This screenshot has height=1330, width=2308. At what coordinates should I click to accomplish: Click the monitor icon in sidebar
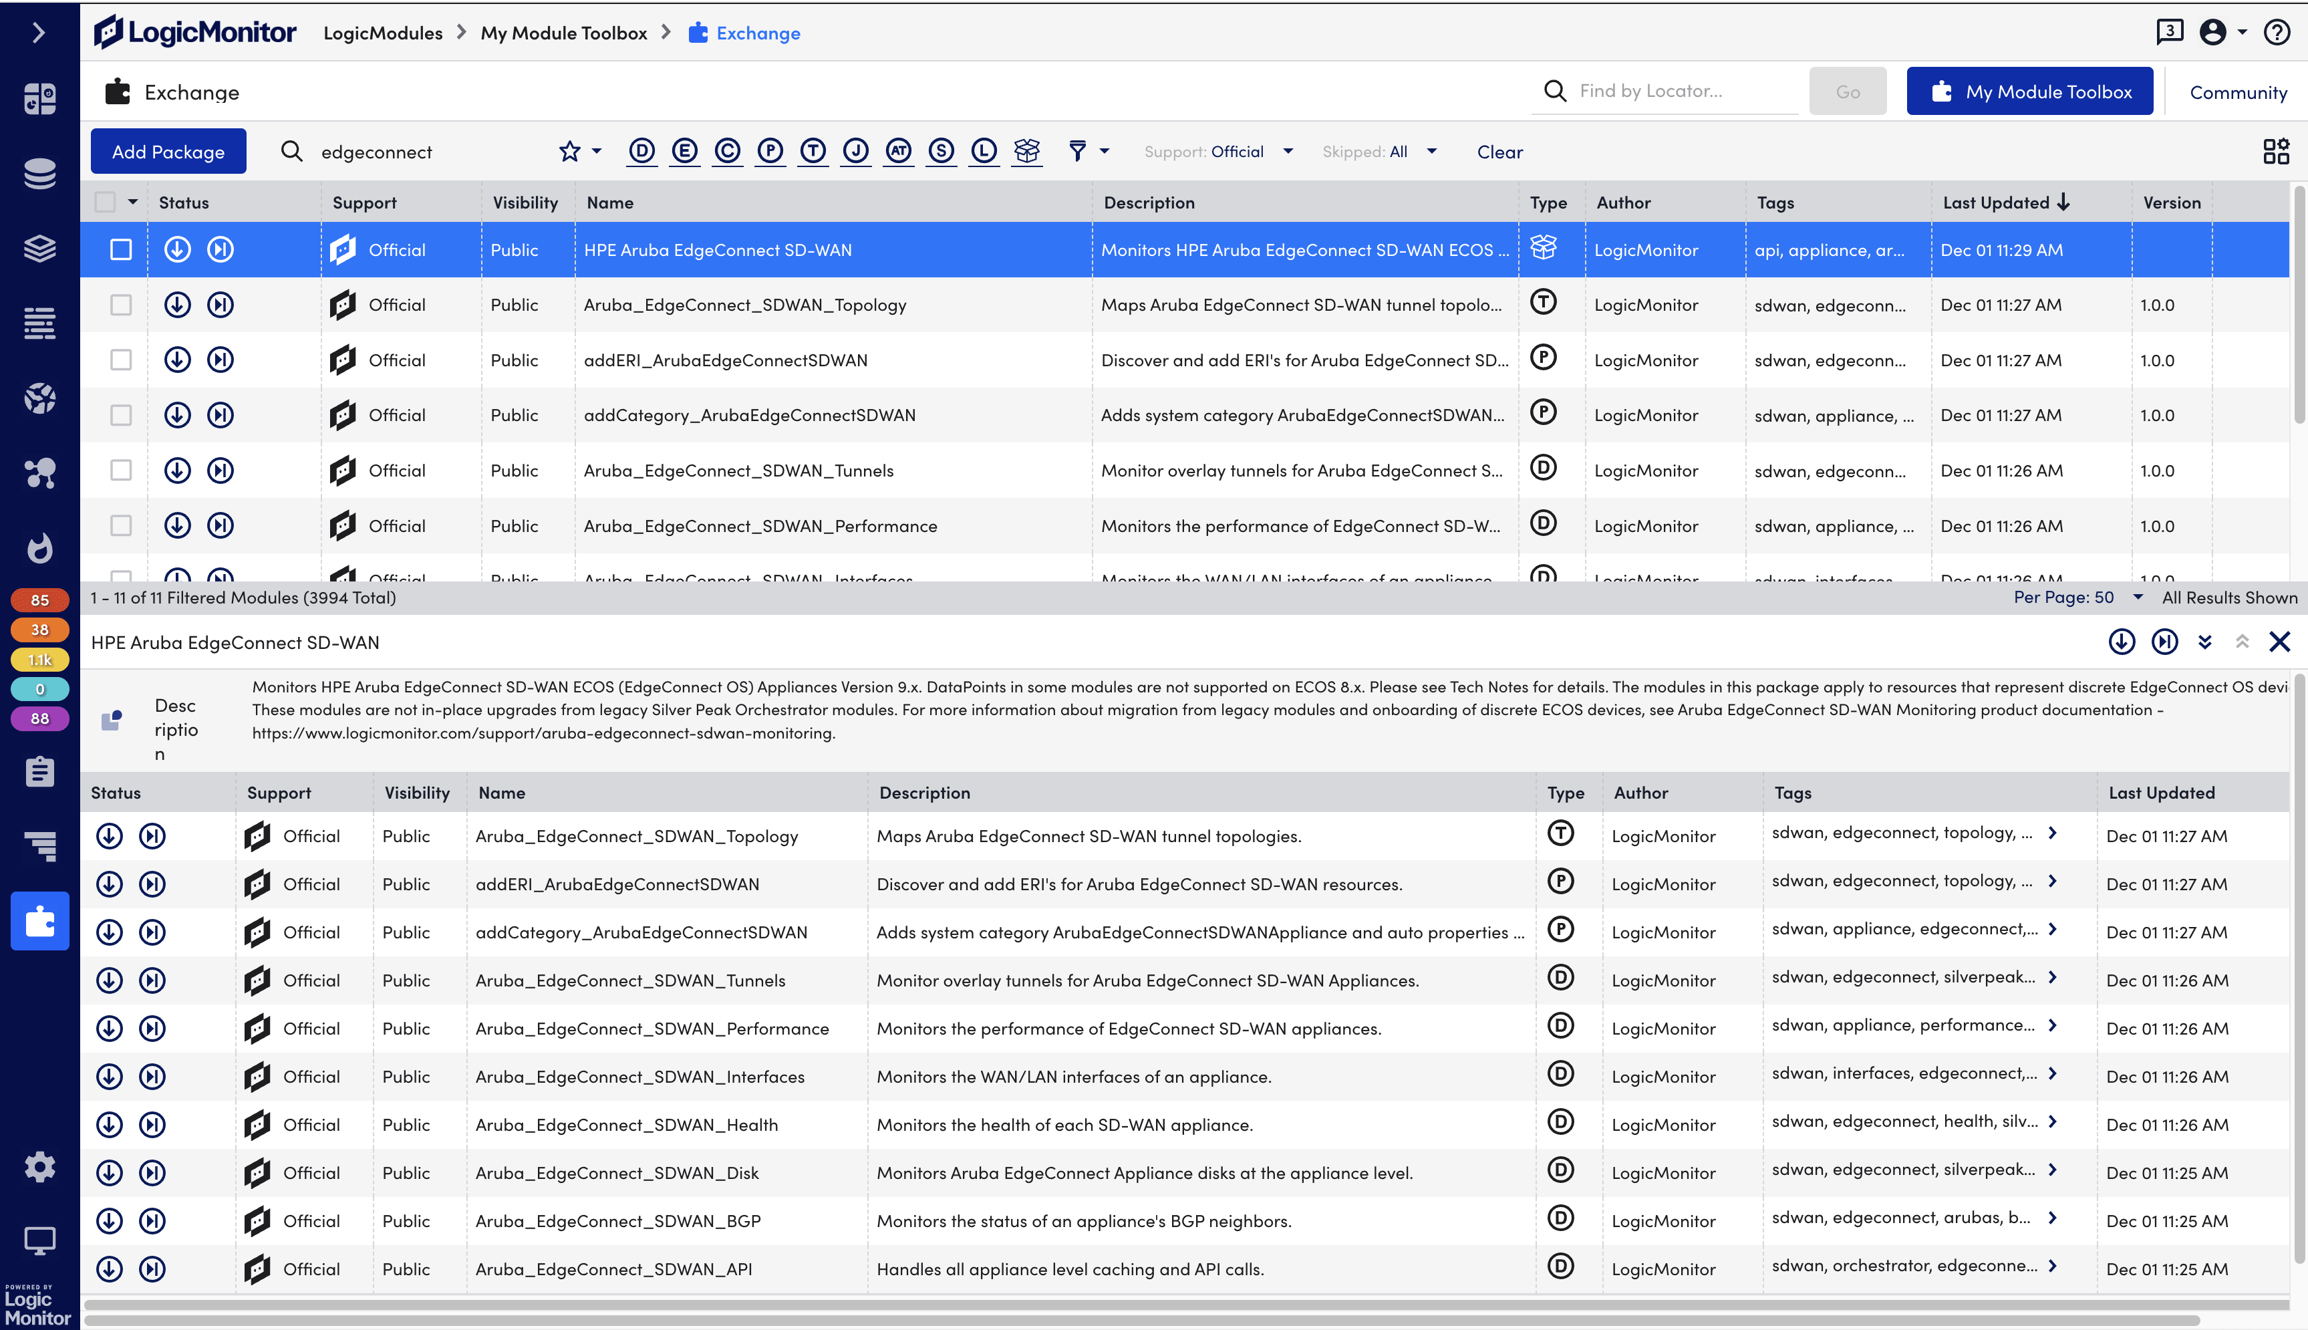click(39, 1240)
